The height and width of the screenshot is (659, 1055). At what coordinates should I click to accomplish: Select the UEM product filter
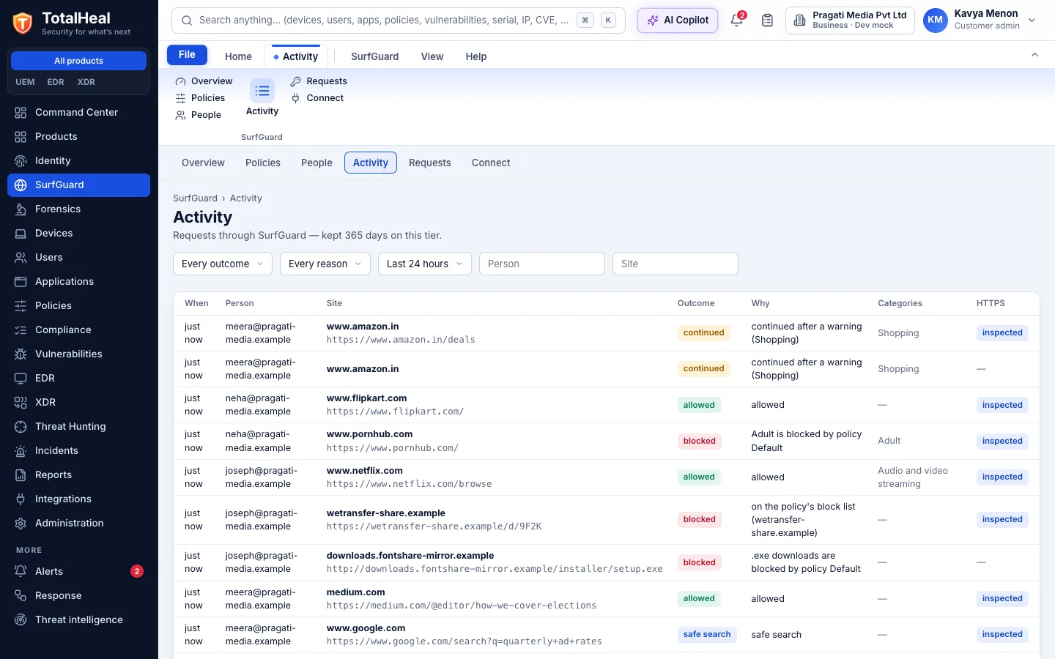25,82
